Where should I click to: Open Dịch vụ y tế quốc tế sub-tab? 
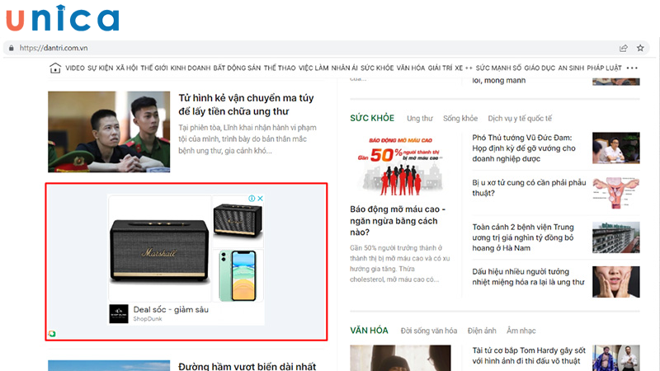tap(520, 119)
